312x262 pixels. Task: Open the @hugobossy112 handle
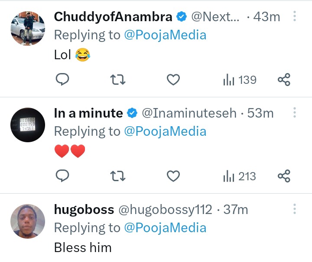pos(165,210)
